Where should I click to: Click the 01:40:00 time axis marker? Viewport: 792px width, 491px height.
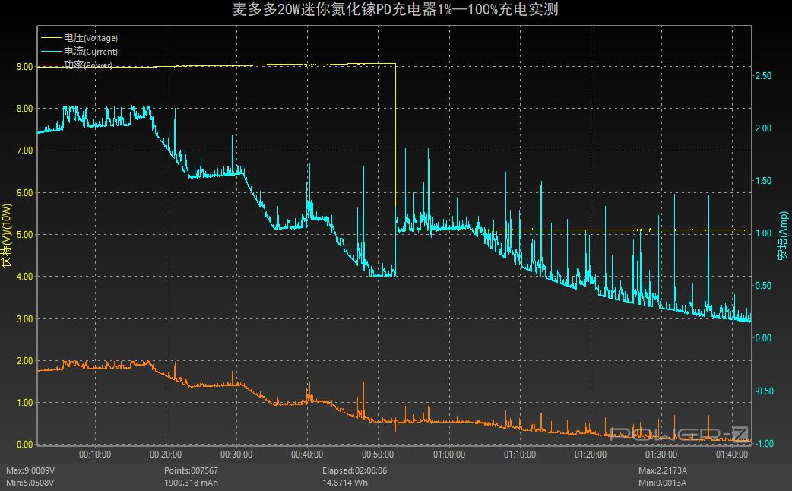click(731, 455)
